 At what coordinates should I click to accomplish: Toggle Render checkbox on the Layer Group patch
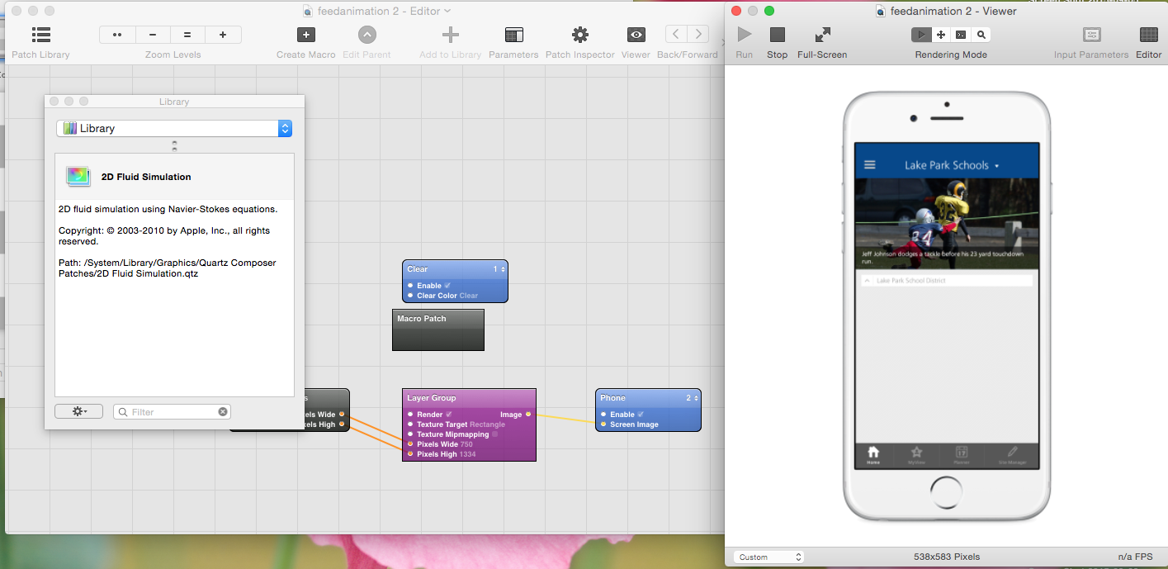(449, 415)
